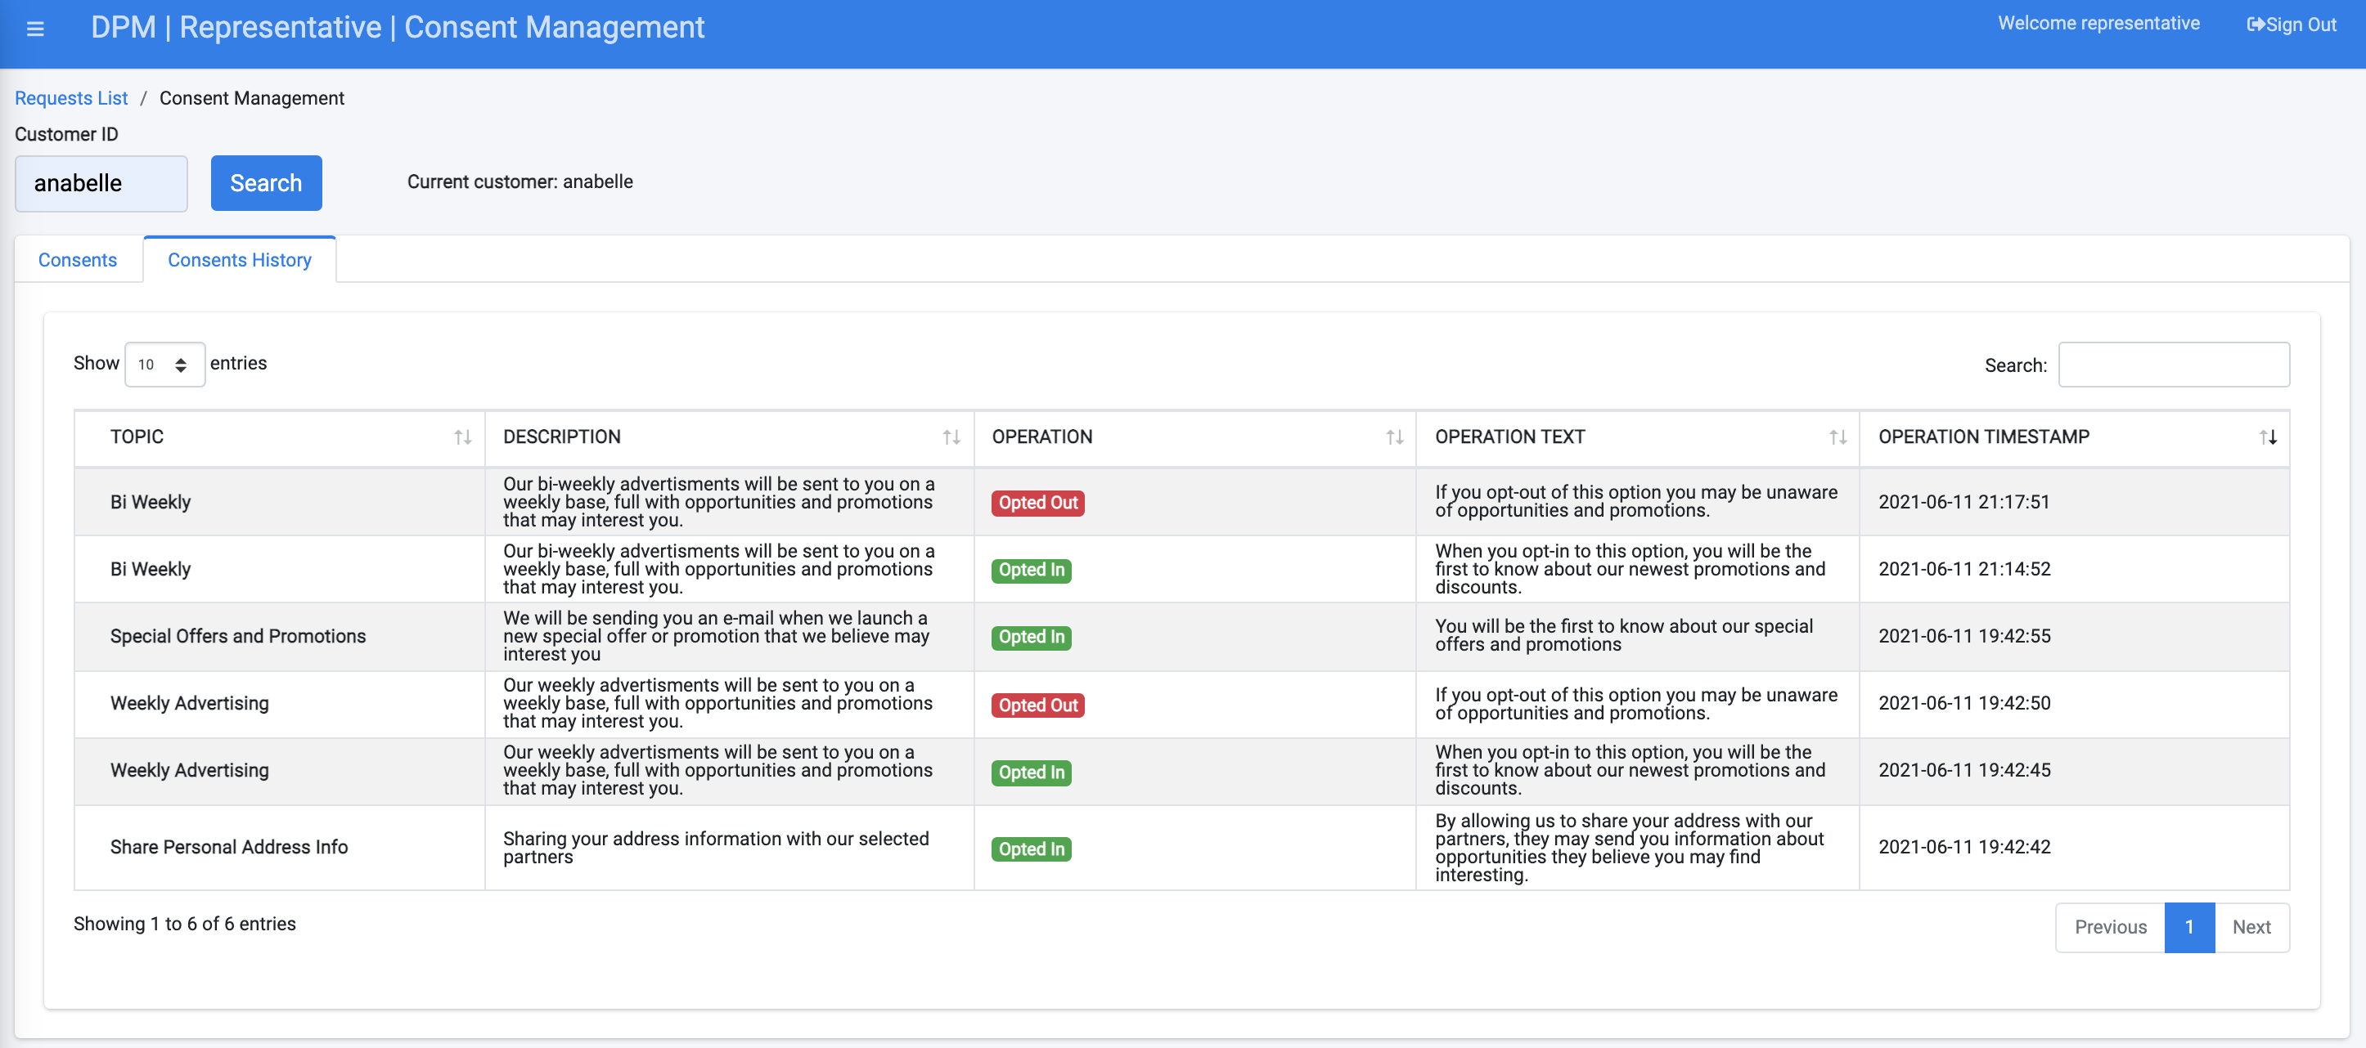Screen dimensions: 2366x1048
Task: Click the Search button
Action: [265, 182]
